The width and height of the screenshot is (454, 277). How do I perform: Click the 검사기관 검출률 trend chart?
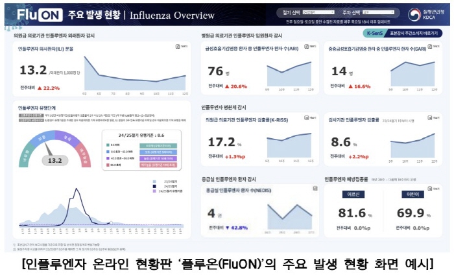412,145
